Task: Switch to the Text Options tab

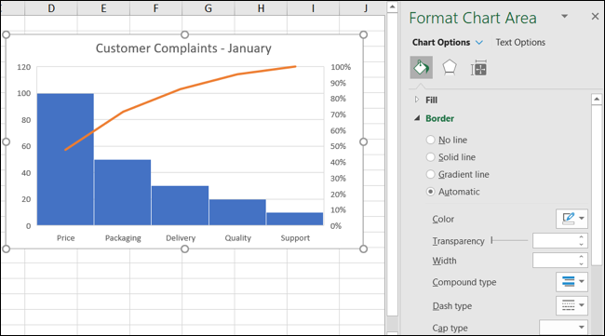Action: (520, 43)
